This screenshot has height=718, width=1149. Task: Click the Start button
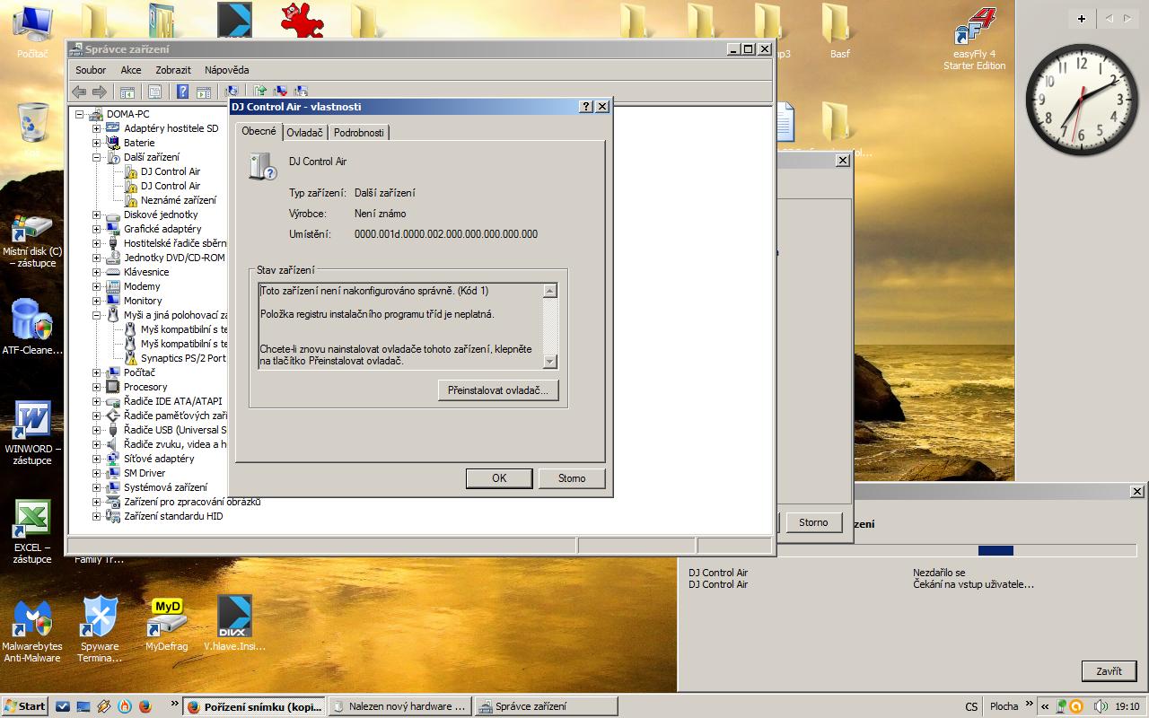[x=25, y=706]
